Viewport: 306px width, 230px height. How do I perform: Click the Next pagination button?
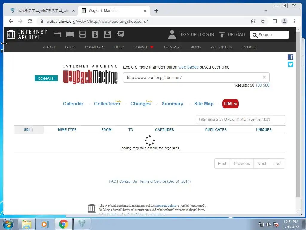click(261, 164)
